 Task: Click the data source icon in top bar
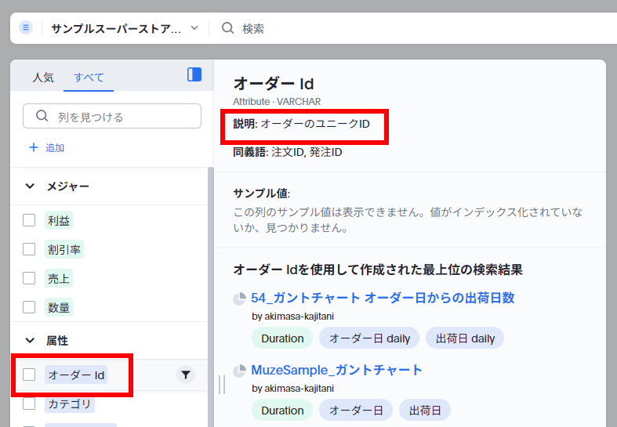coord(26,28)
